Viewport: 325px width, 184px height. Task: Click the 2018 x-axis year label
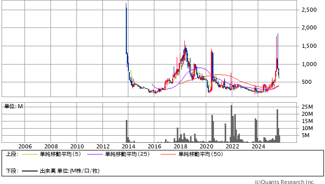(x=180, y=146)
